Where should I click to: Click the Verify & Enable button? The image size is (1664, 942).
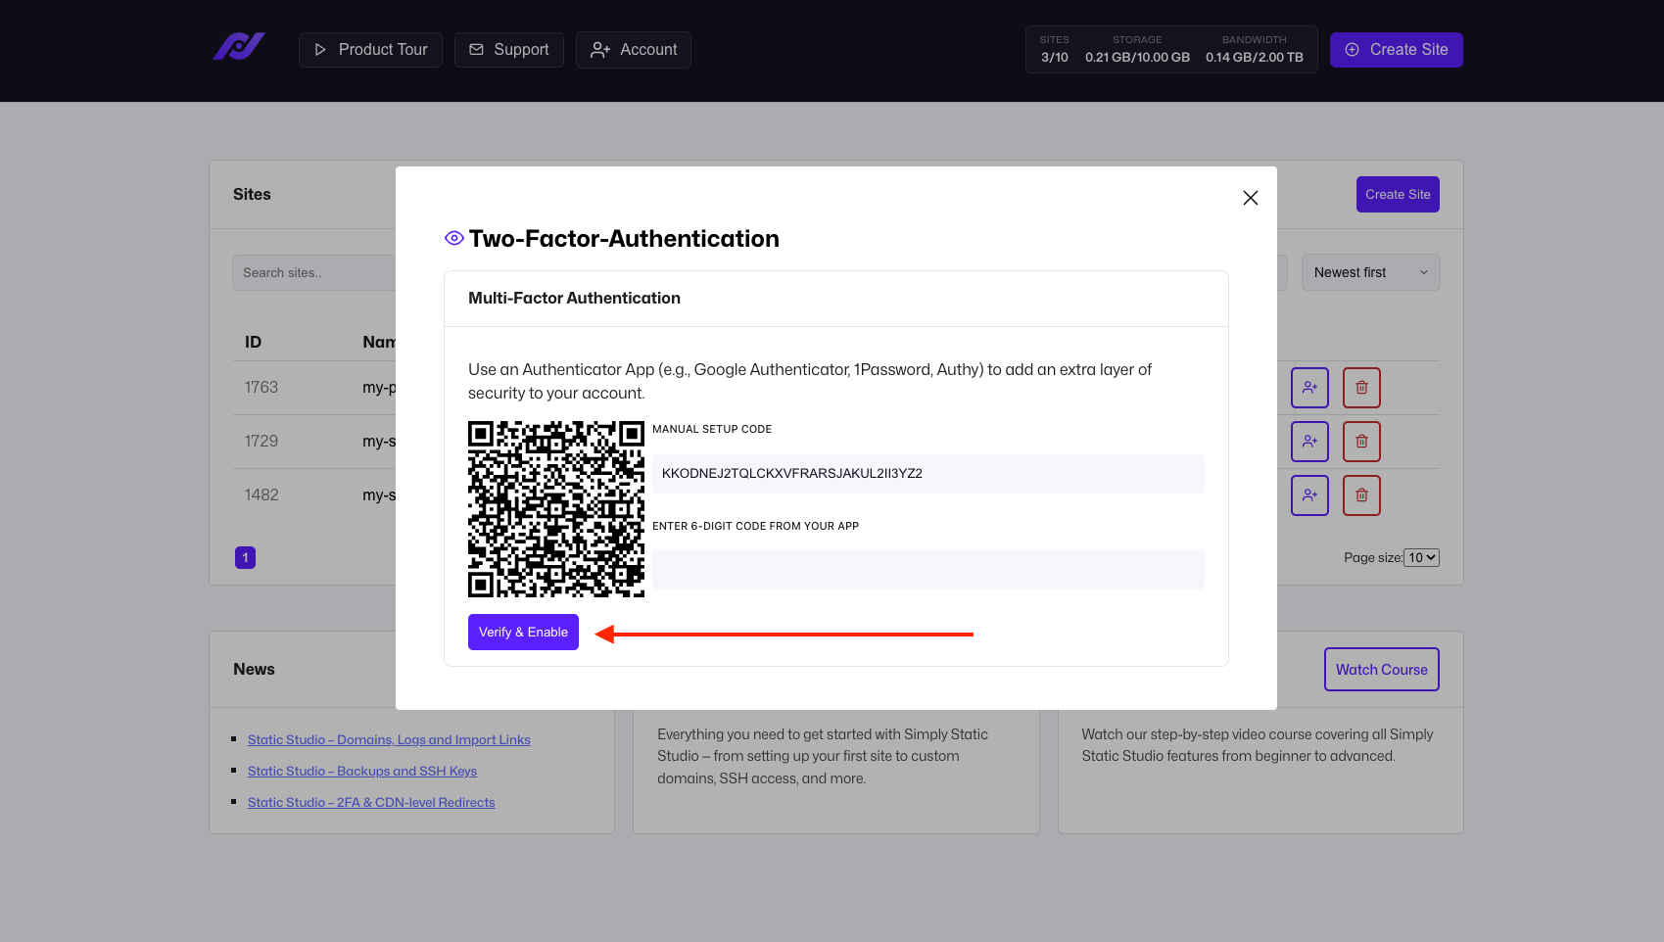click(523, 633)
